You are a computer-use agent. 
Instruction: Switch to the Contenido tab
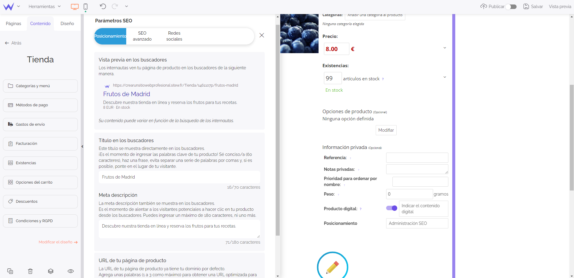pyautogui.click(x=40, y=24)
